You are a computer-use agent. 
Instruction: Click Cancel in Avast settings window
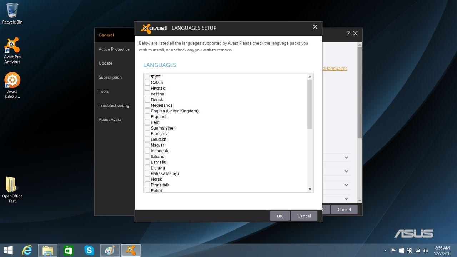(x=344, y=210)
